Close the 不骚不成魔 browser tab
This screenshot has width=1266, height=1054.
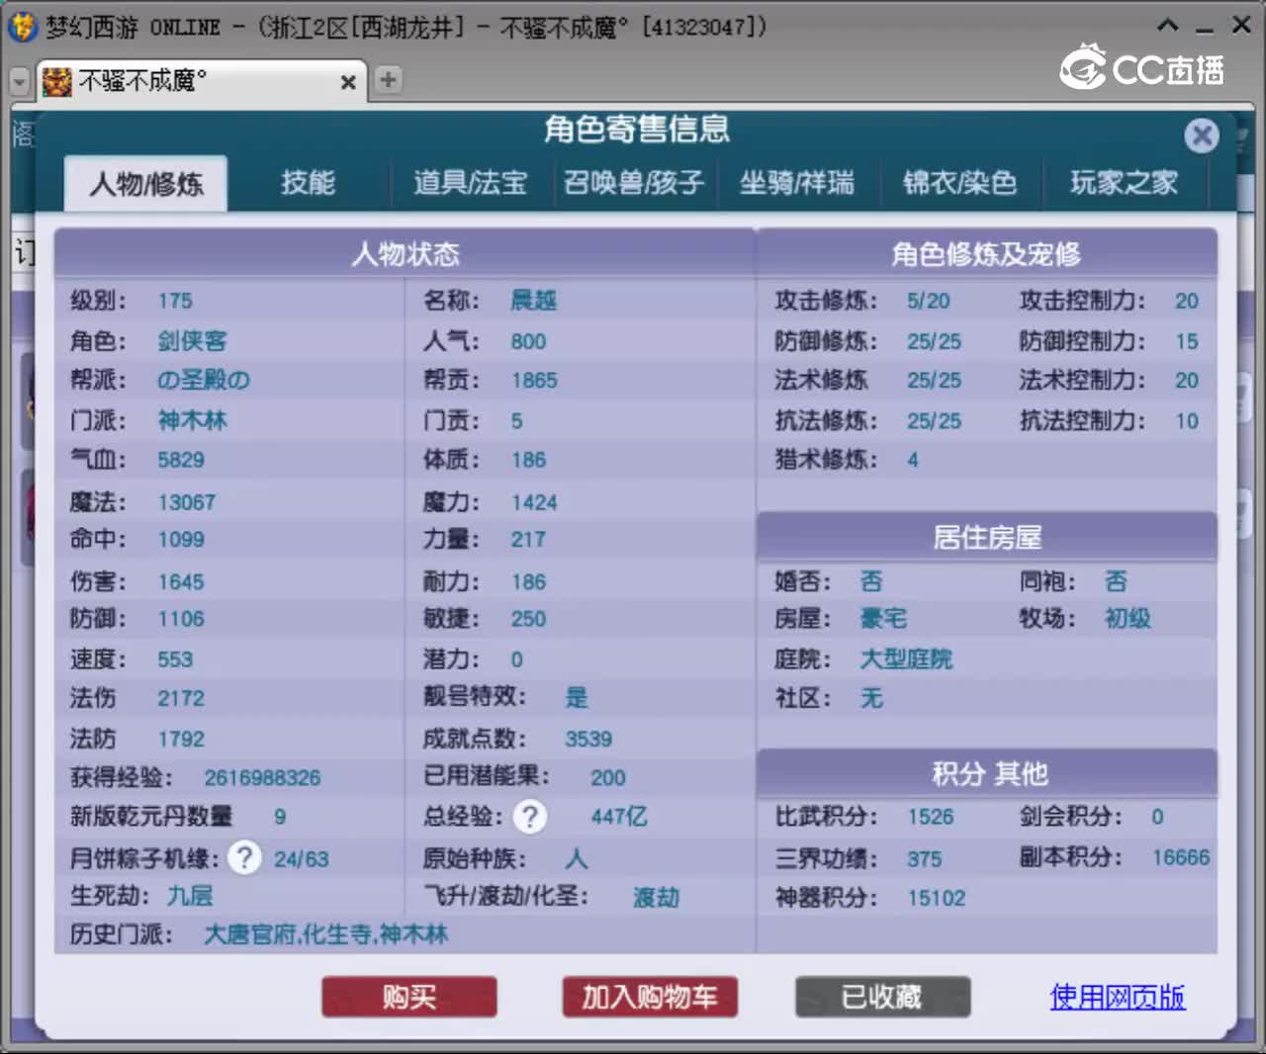[348, 82]
